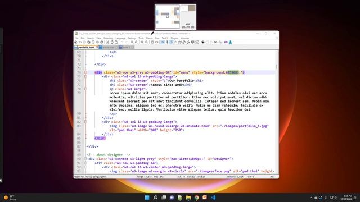
Task: Toggle INS mode in the status bar
Action: click(x=272, y=177)
